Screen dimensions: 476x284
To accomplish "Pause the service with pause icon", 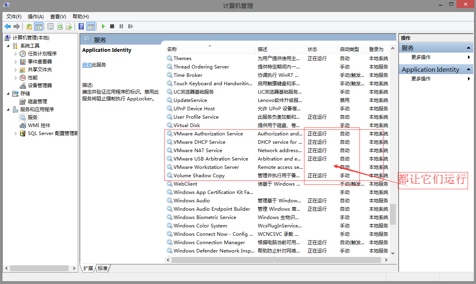I will [121, 26].
